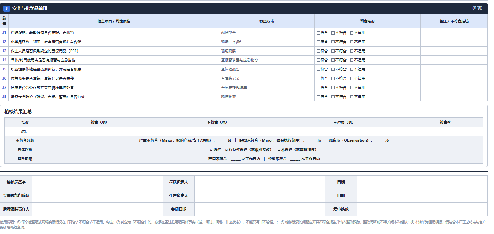This screenshot has height=234, width=494.
Task: Select 不通过（需重新稽核）option
Action: pos(297,150)
